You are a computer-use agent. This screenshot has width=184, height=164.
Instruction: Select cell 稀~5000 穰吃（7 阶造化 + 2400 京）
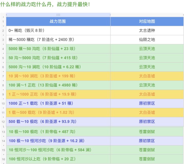point(58,40)
